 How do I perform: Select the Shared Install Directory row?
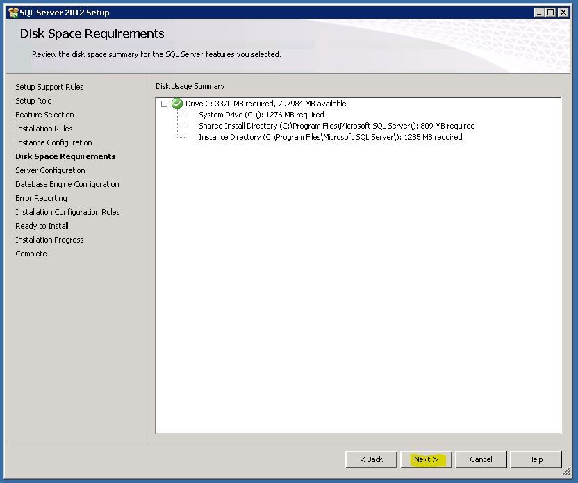(336, 126)
